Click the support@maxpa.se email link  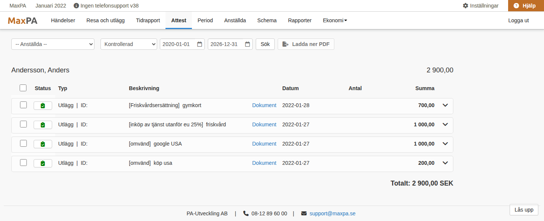[x=332, y=213]
